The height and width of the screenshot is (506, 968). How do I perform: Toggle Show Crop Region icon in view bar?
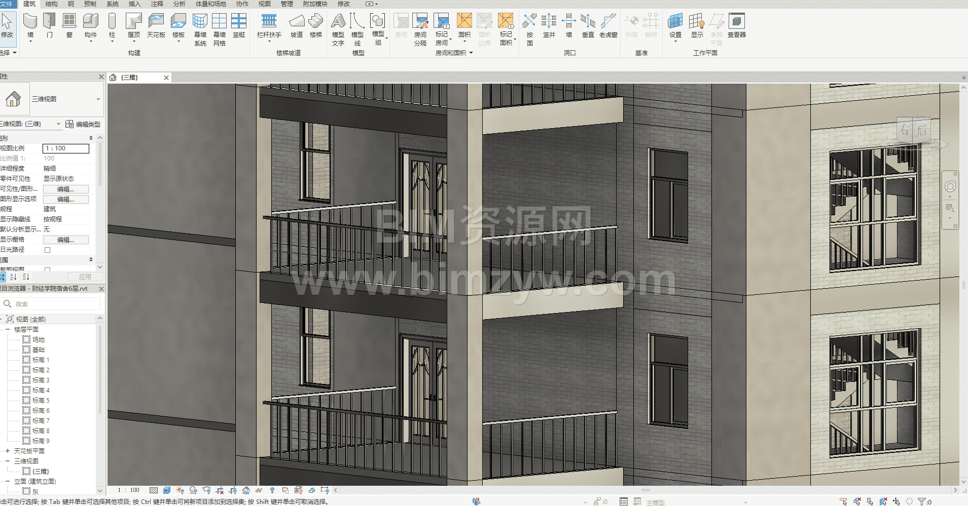[233, 490]
